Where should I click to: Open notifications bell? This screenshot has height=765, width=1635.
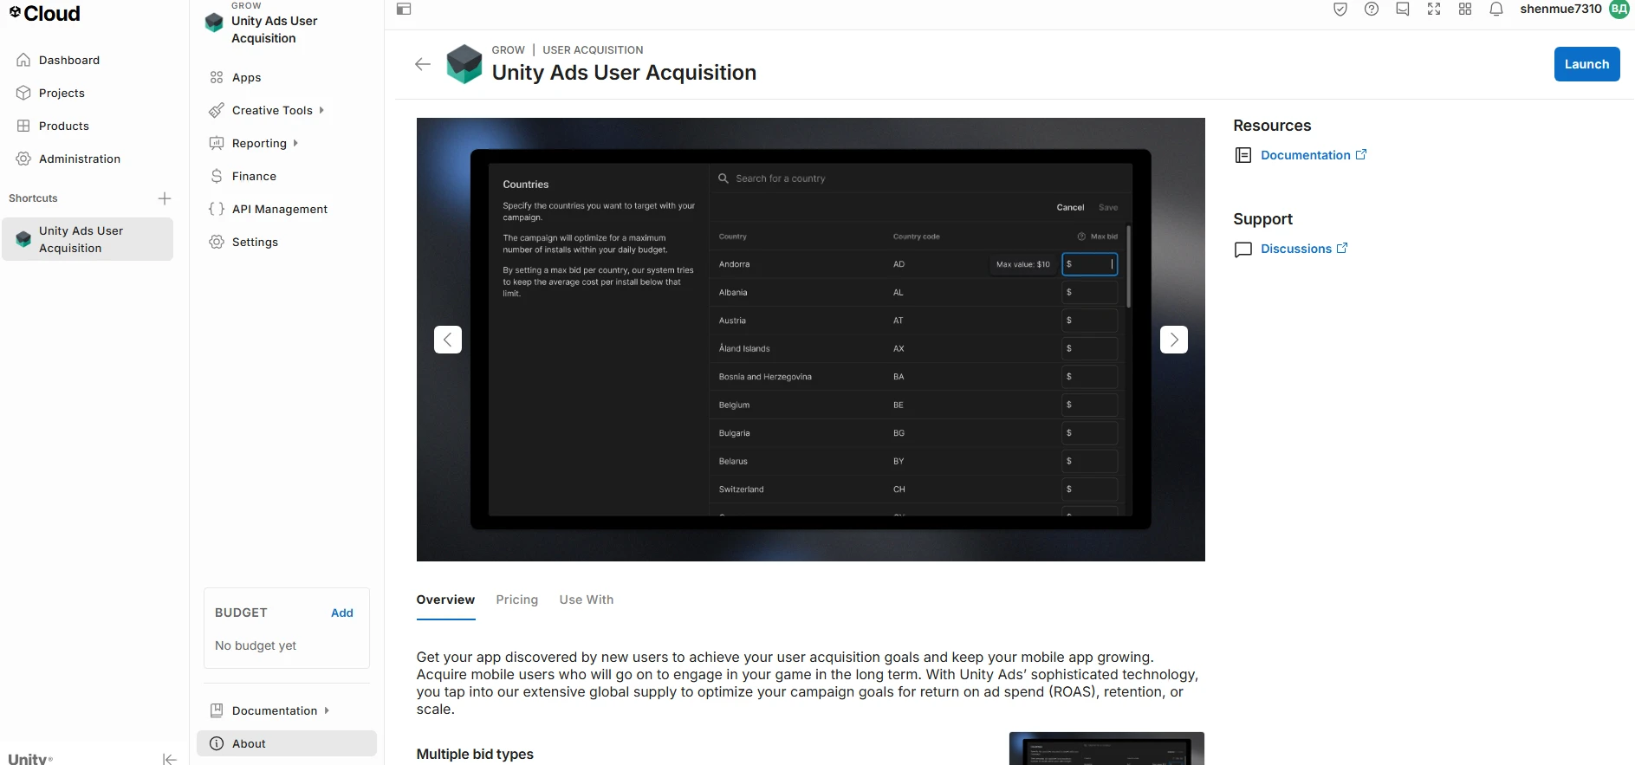(x=1496, y=10)
